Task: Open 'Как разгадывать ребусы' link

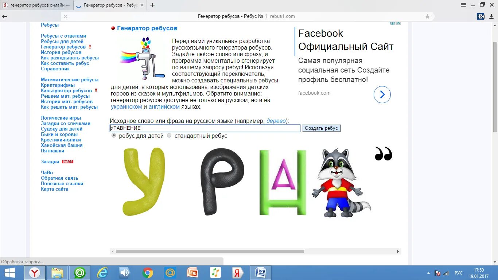Action: point(70,58)
